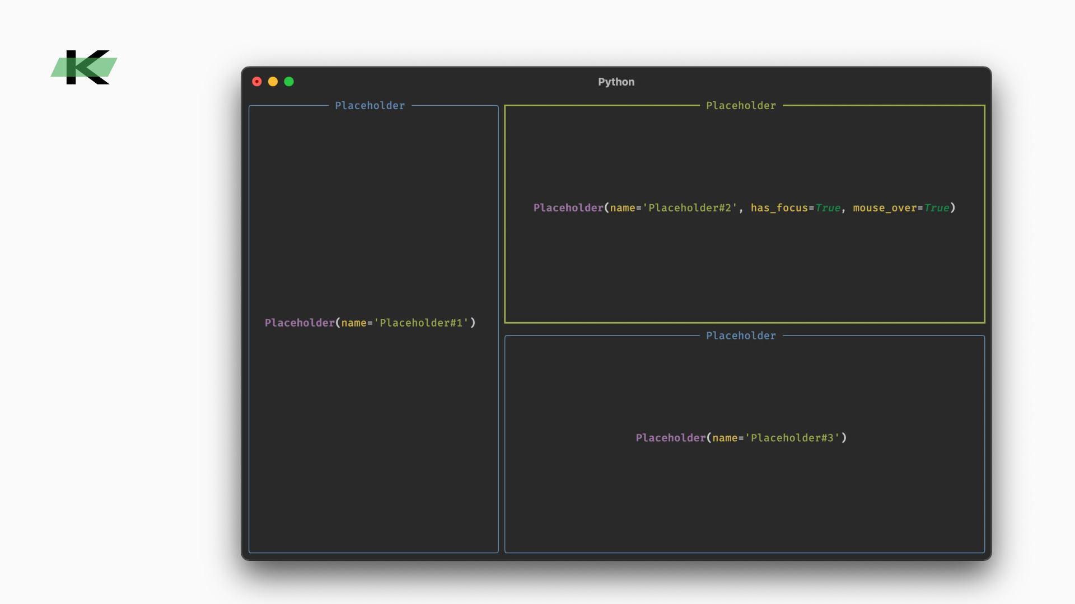Click the green K logo in the corner
This screenshot has height=604, width=1075.
[x=84, y=67]
